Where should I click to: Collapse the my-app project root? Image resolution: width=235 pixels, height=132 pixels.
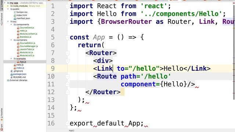pos(5,3)
